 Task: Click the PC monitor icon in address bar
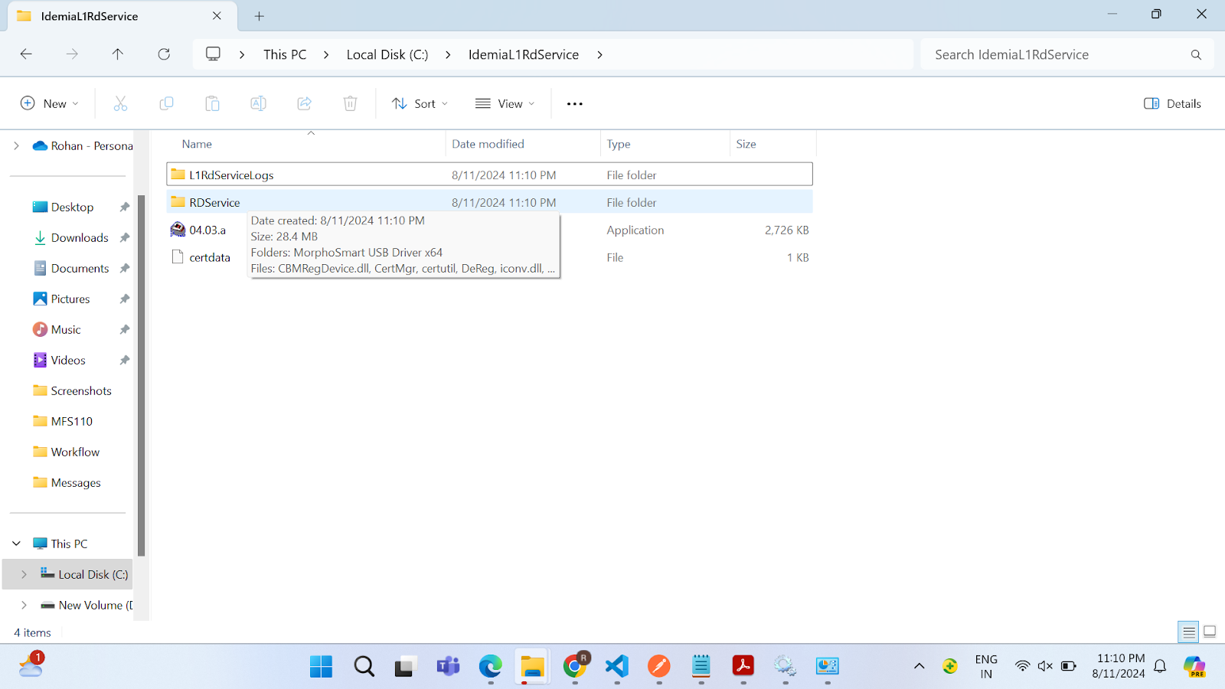213,54
